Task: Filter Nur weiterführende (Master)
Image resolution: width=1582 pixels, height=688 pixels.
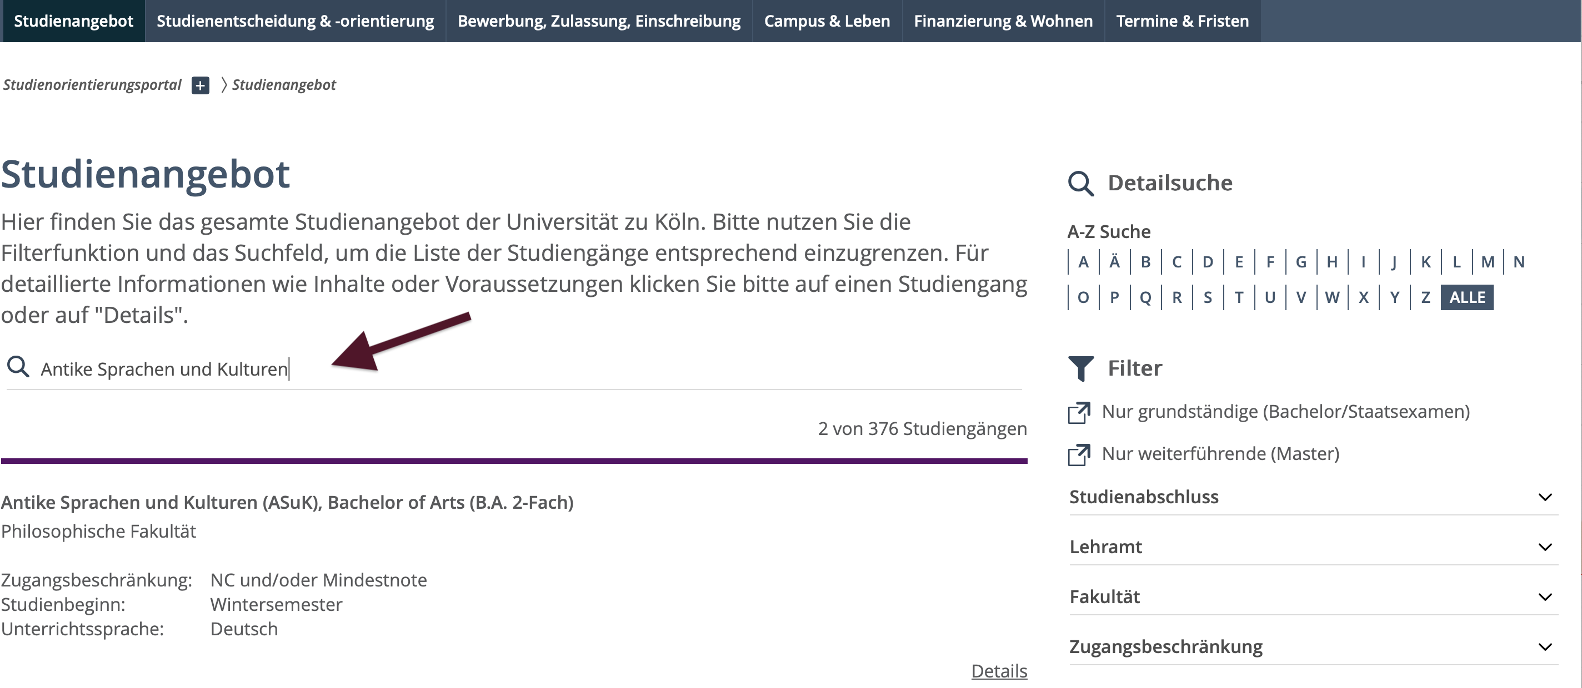Action: [x=1220, y=454]
